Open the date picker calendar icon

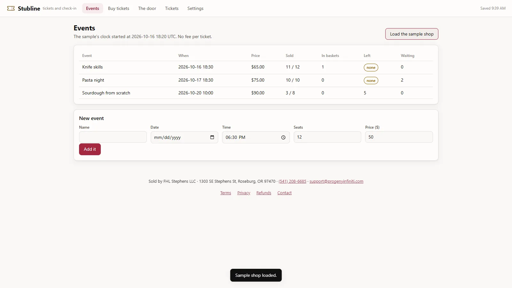pyautogui.click(x=212, y=137)
